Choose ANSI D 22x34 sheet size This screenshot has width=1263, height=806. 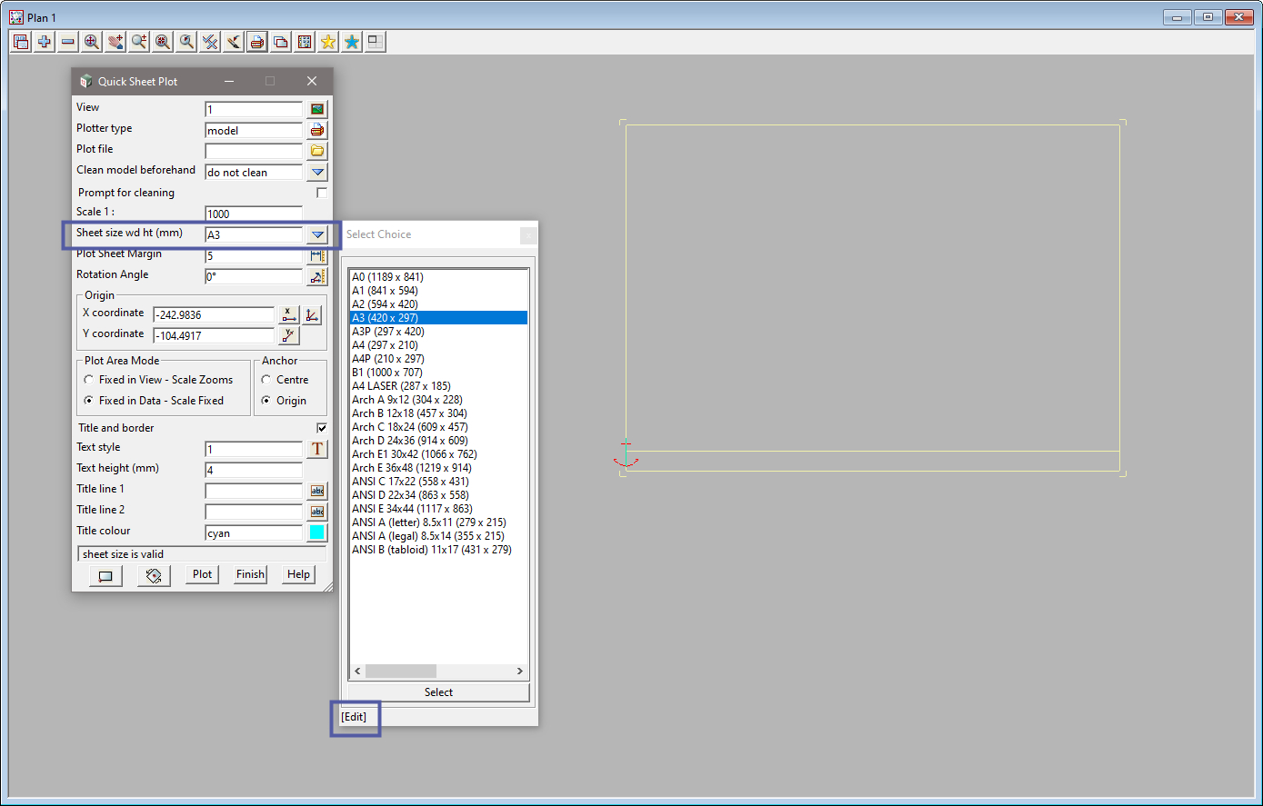410,495
